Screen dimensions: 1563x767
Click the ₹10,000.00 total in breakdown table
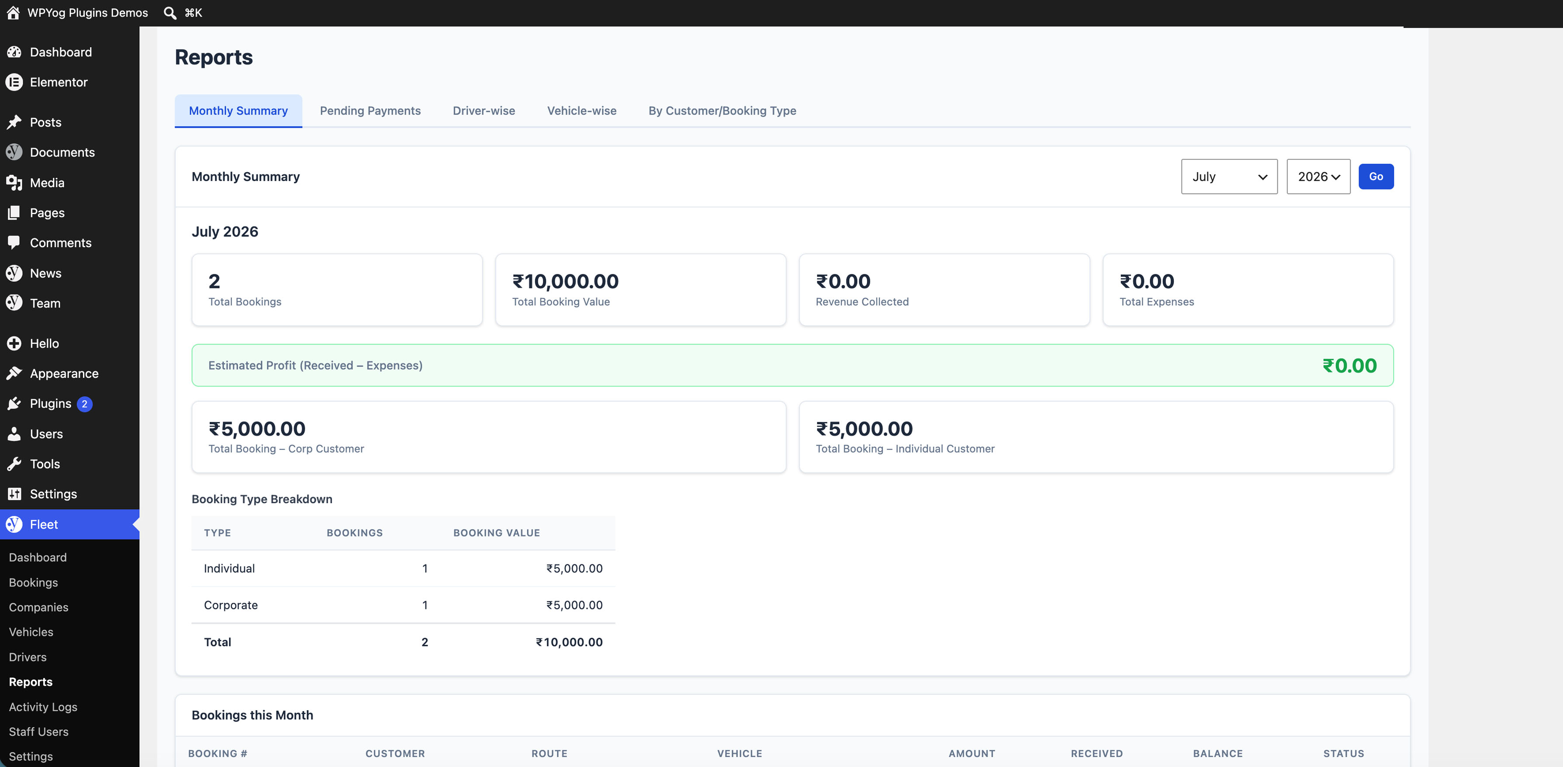click(x=568, y=642)
